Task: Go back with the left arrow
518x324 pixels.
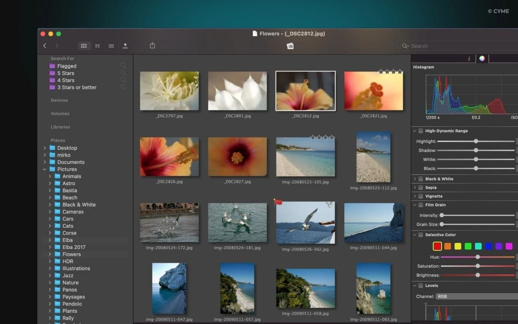Action: coord(45,46)
